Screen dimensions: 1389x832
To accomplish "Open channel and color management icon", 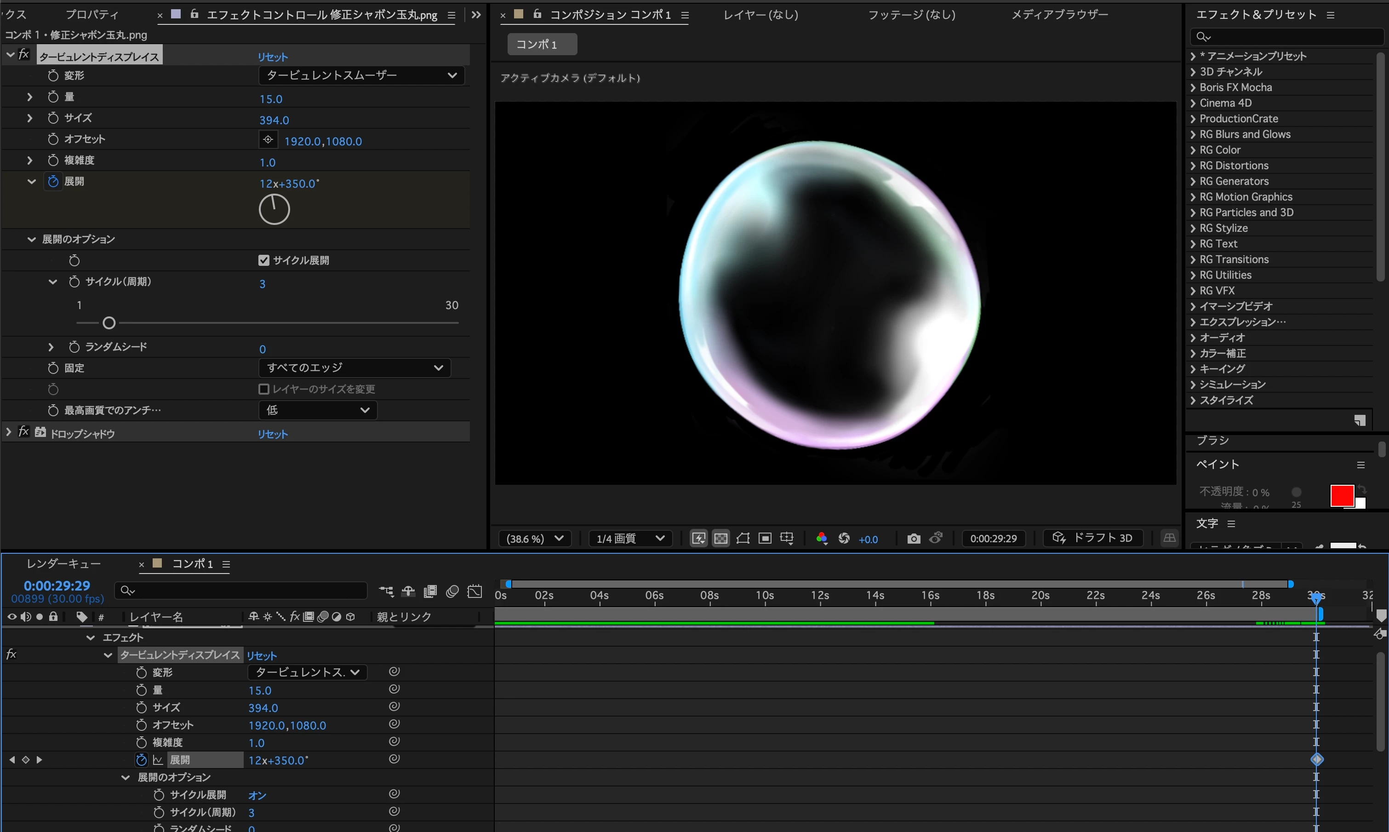I will (822, 539).
